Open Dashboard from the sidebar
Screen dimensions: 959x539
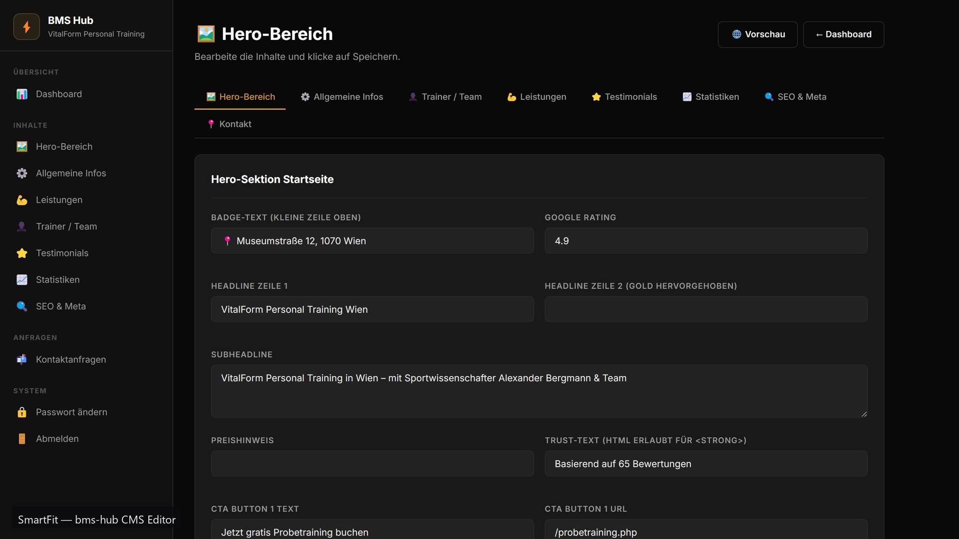(86, 94)
